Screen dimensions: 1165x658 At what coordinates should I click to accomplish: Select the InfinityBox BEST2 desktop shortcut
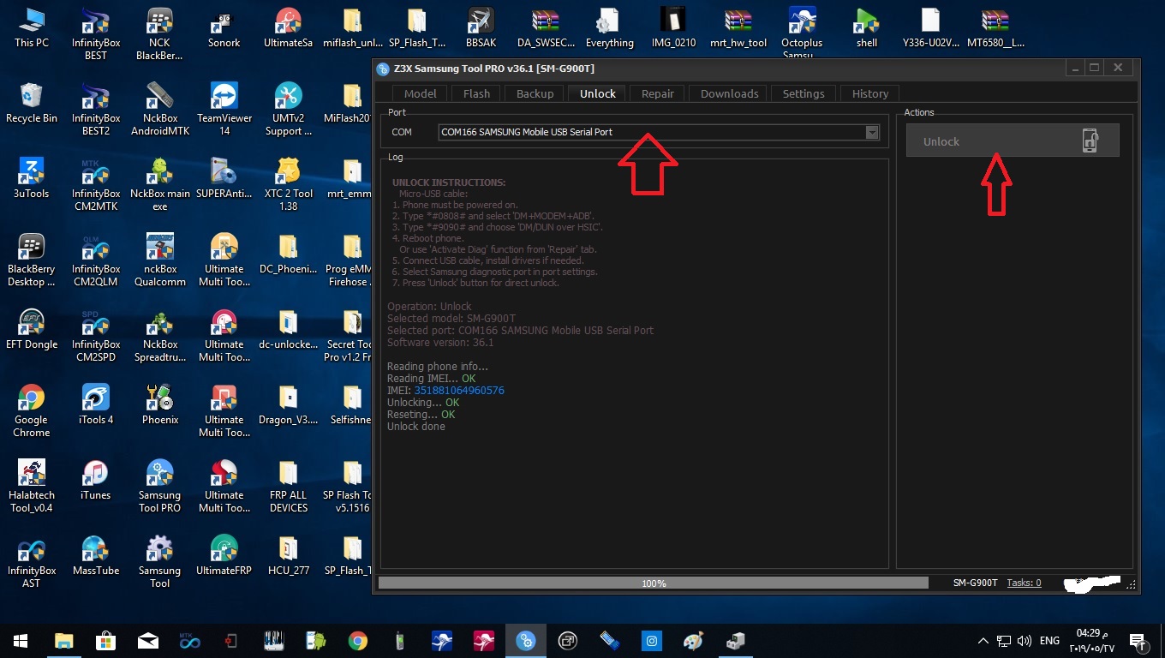(x=96, y=110)
